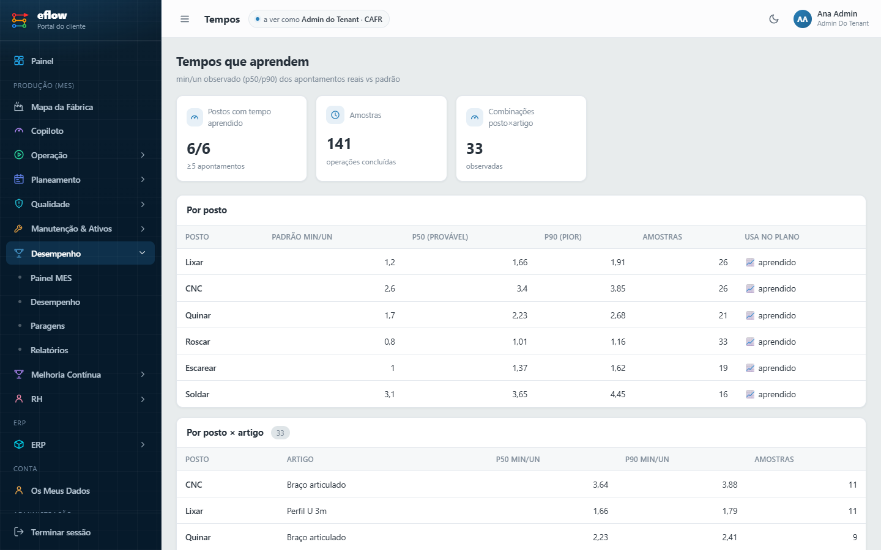
Task: Click the Braço articulado cell in CNC row
Action: 316,485
